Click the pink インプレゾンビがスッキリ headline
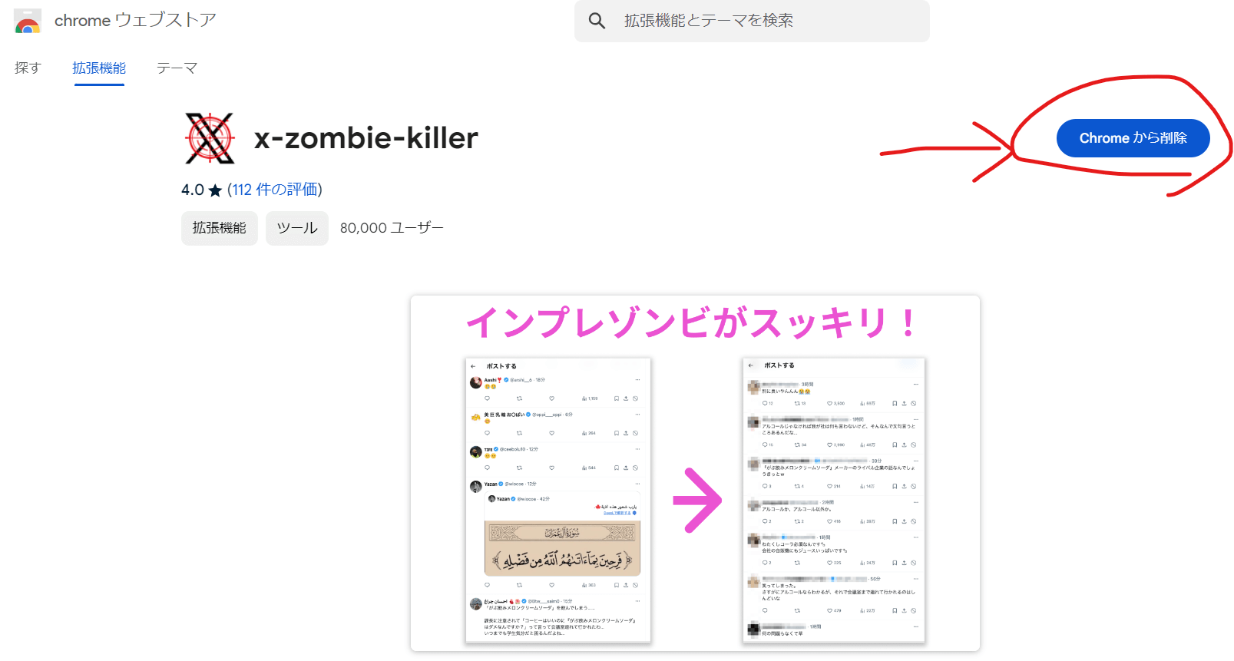The height and width of the screenshot is (661, 1234). click(691, 322)
